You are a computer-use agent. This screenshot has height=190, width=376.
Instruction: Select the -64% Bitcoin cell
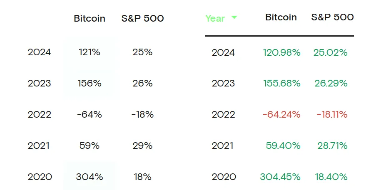(x=90, y=114)
